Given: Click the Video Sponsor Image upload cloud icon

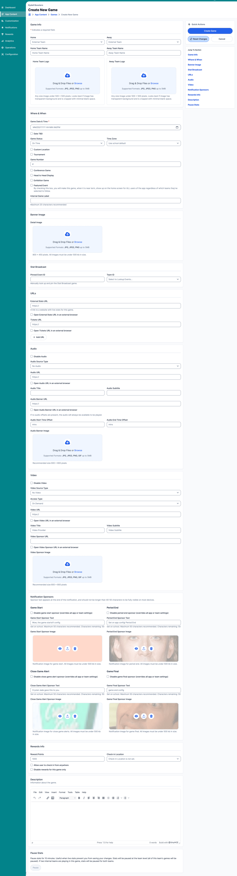Looking at the screenshot, I should [x=67, y=564].
